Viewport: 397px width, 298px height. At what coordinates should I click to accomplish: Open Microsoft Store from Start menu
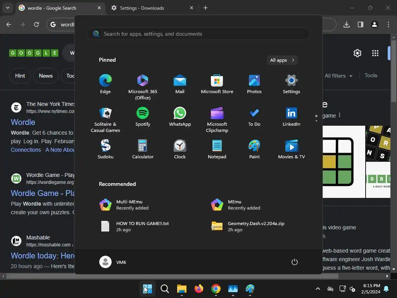pyautogui.click(x=217, y=84)
